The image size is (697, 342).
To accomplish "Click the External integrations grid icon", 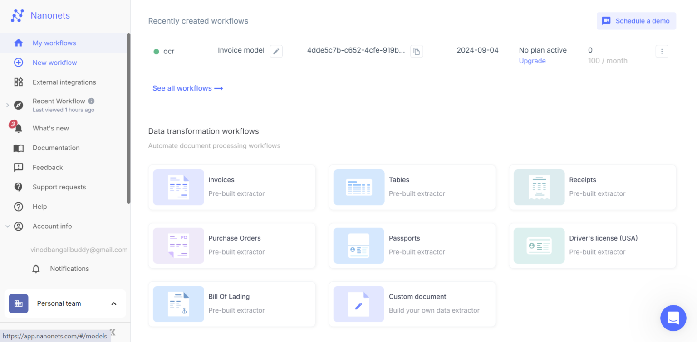I will 18,82.
